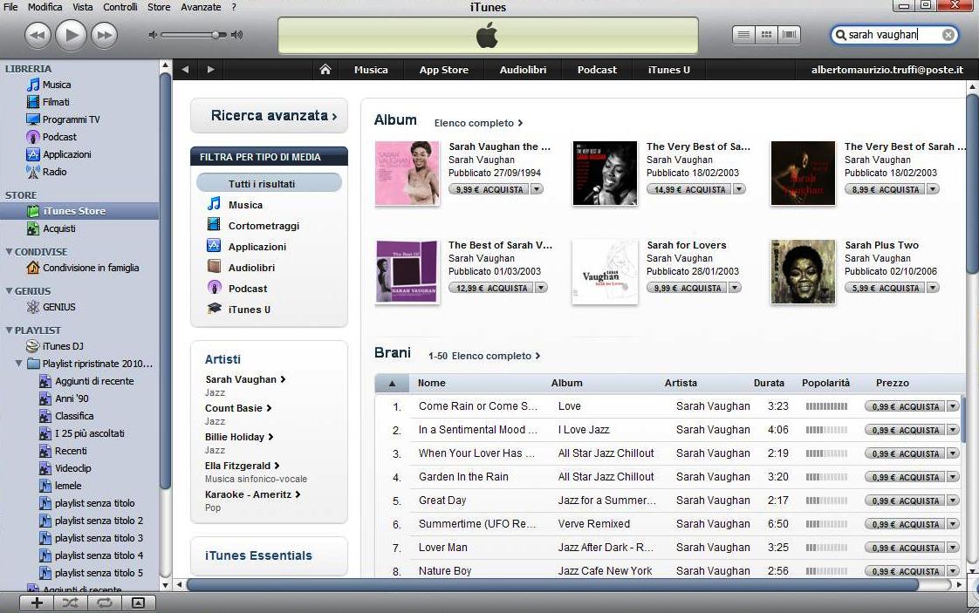Click the Play button
979x613 pixels.
click(72, 34)
